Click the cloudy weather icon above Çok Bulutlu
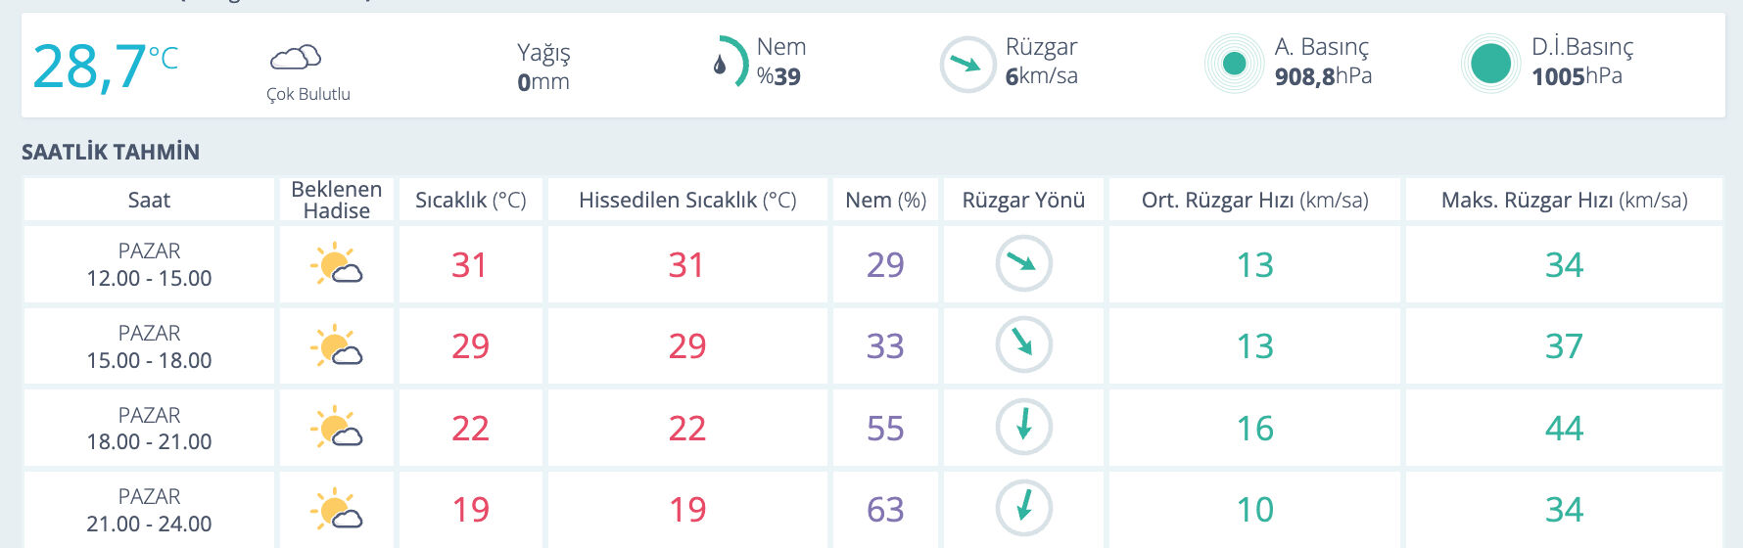Image resolution: width=1743 pixels, height=548 pixels. (x=296, y=58)
